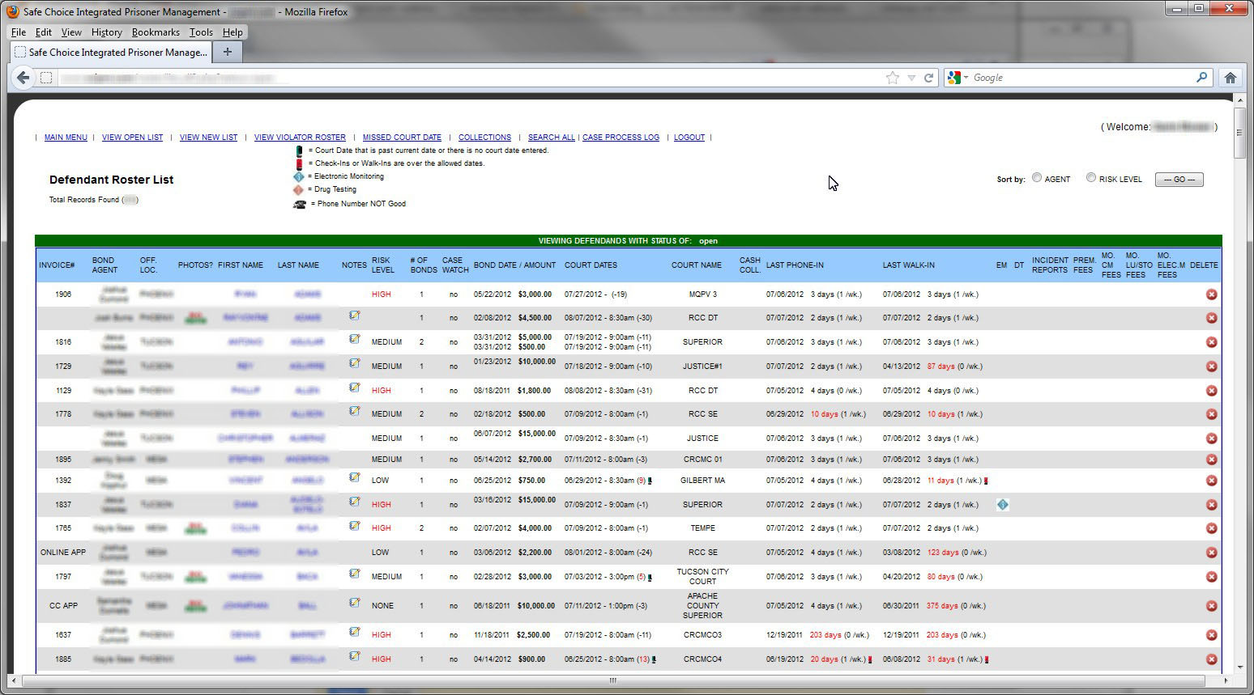
Task: Open the Bookmarks menu
Action: (x=156, y=32)
